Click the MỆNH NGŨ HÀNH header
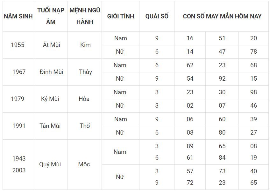 [85, 16]
